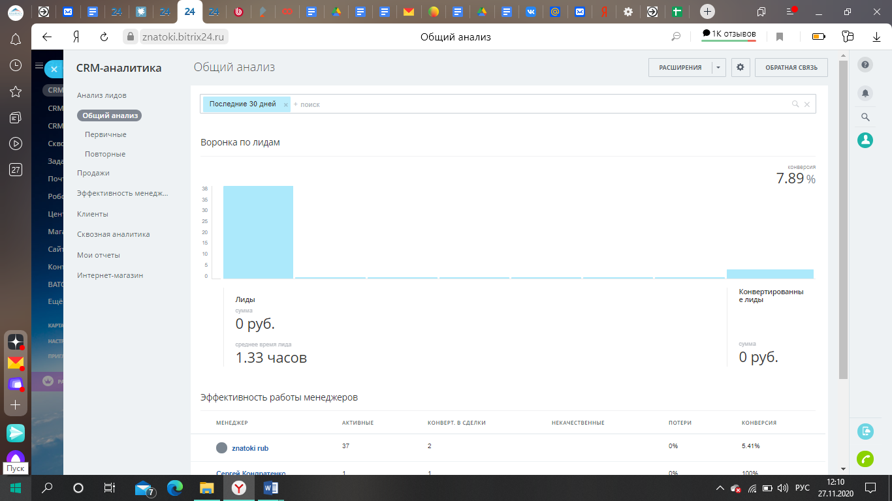Open Word from the taskbar
The image size is (892, 501).
[x=271, y=487]
